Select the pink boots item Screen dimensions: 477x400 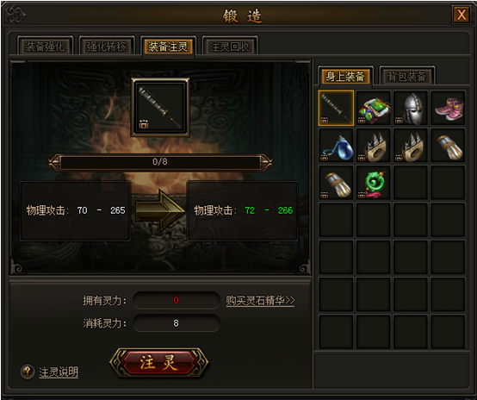click(448, 108)
